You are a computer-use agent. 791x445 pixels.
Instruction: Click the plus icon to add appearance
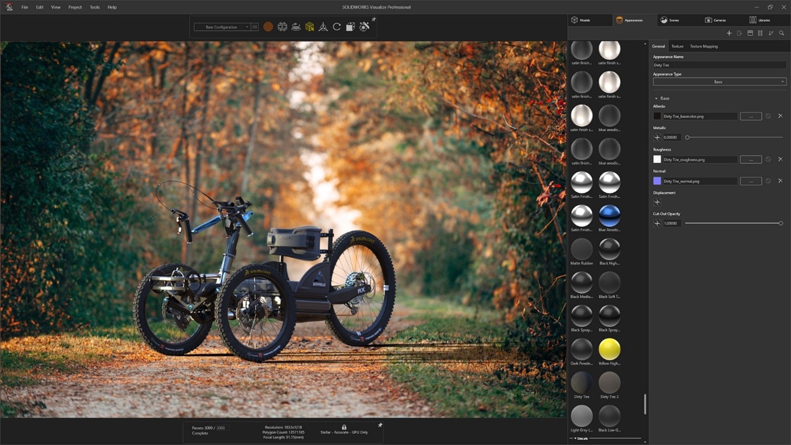(729, 33)
